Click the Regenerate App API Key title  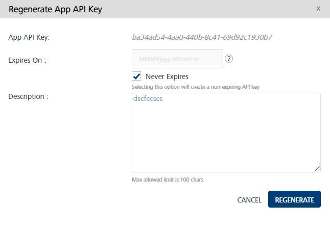56,10
